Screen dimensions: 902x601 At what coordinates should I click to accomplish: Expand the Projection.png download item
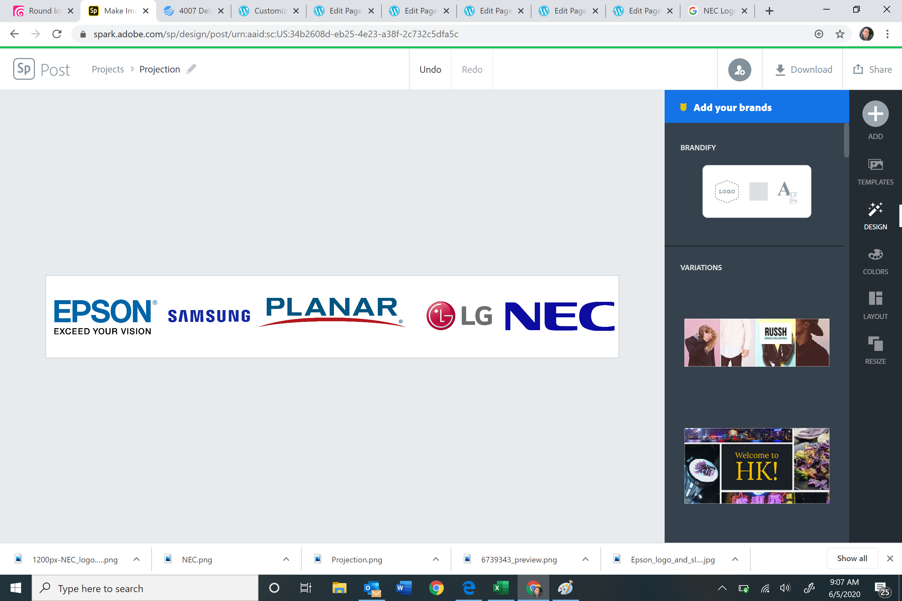pos(435,559)
